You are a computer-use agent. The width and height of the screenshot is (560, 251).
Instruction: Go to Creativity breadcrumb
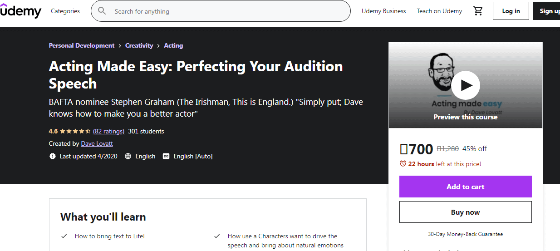tap(139, 45)
